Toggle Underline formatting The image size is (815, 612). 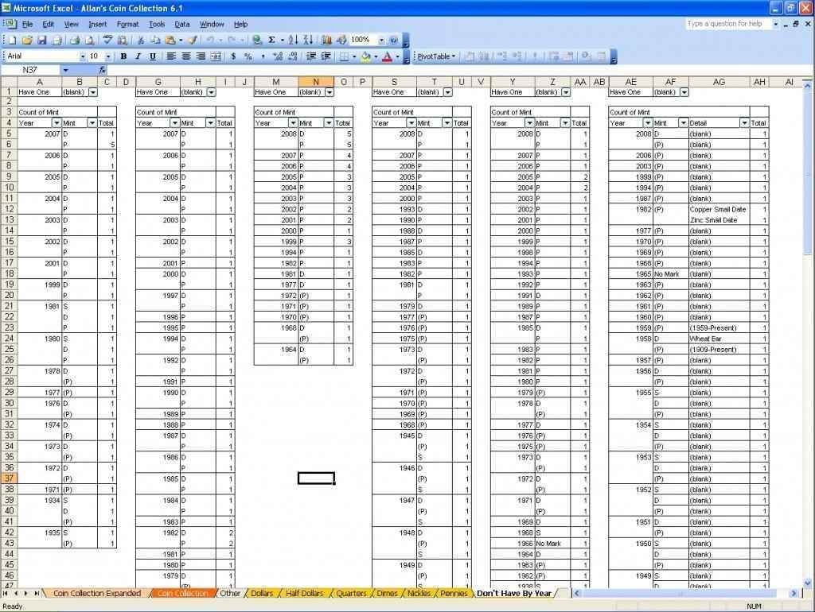152,56
